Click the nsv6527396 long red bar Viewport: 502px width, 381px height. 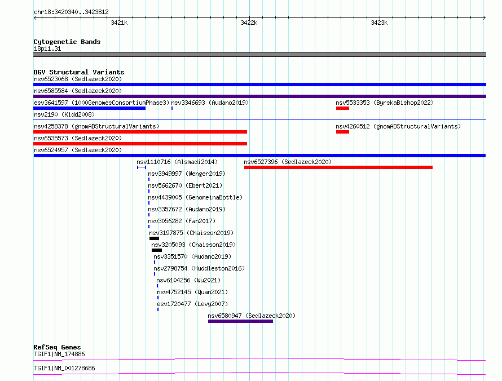click(338, 167)
